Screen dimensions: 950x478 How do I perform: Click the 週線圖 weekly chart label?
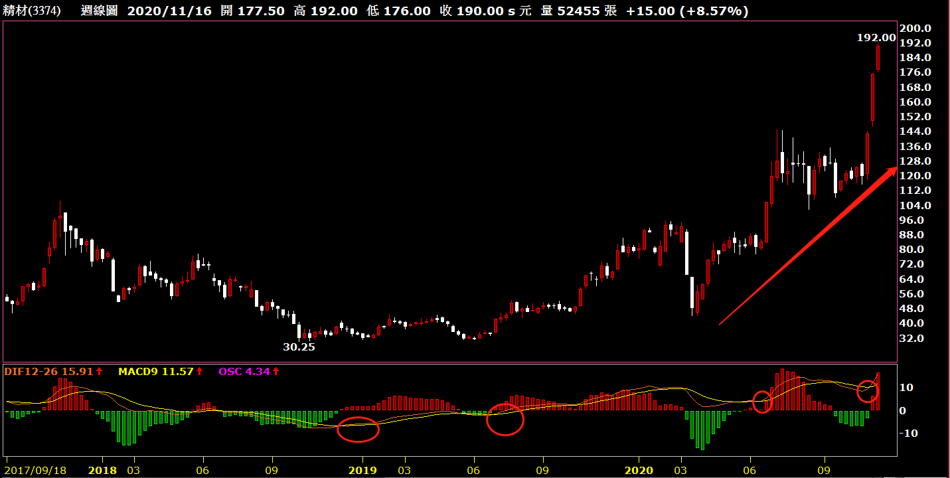[99, 11]
